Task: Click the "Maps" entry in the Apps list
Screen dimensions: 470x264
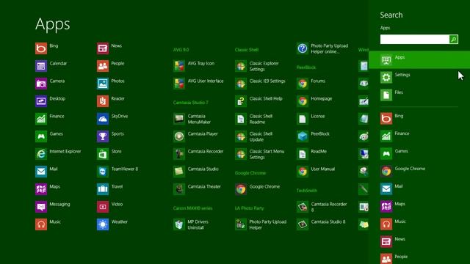Action: (x=48, y=189)
